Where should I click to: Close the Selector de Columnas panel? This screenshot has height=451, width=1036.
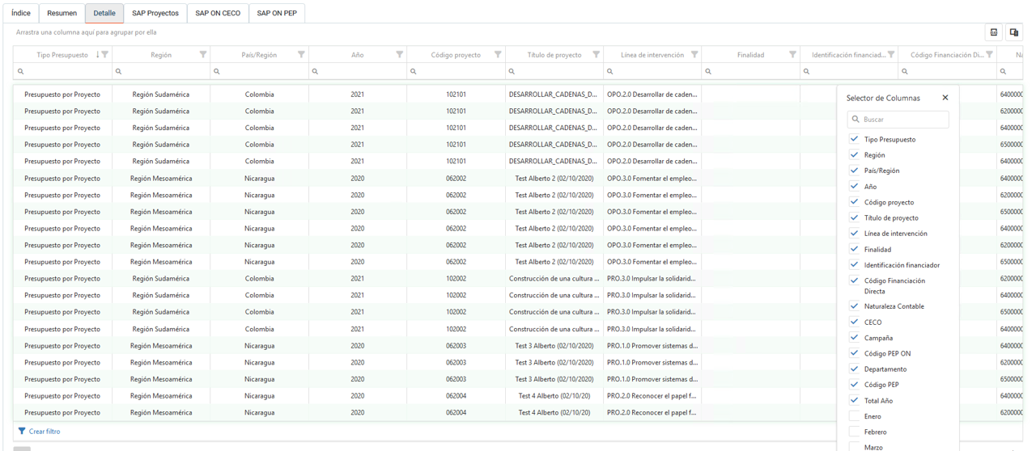[945, 98]
